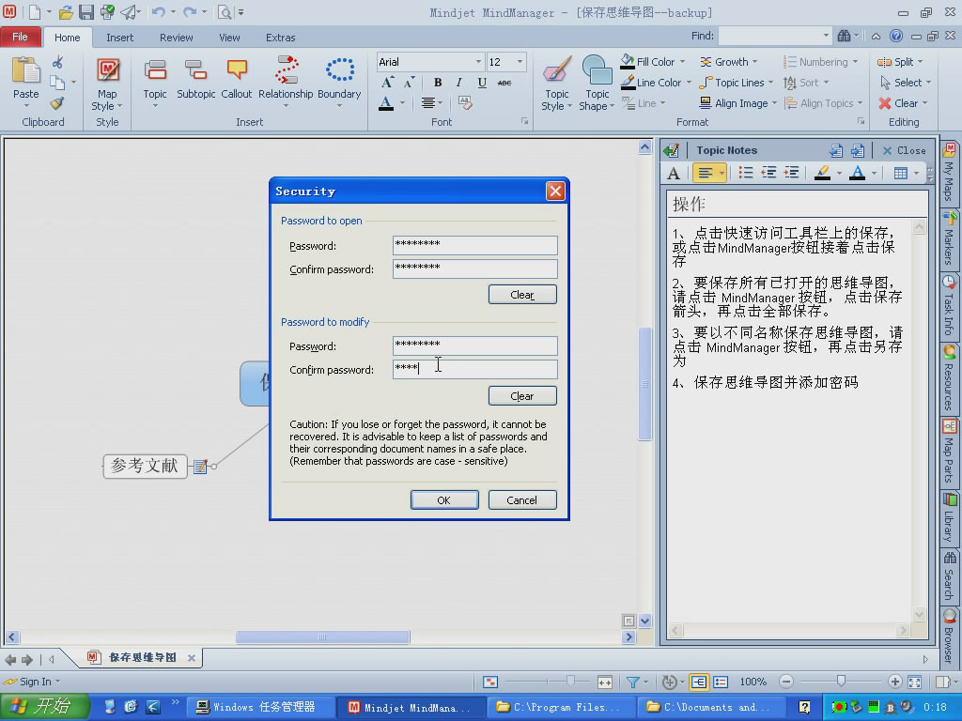Open the font size 12 dropdown
The width and height of the screenshot is (962, 721).
520,62
